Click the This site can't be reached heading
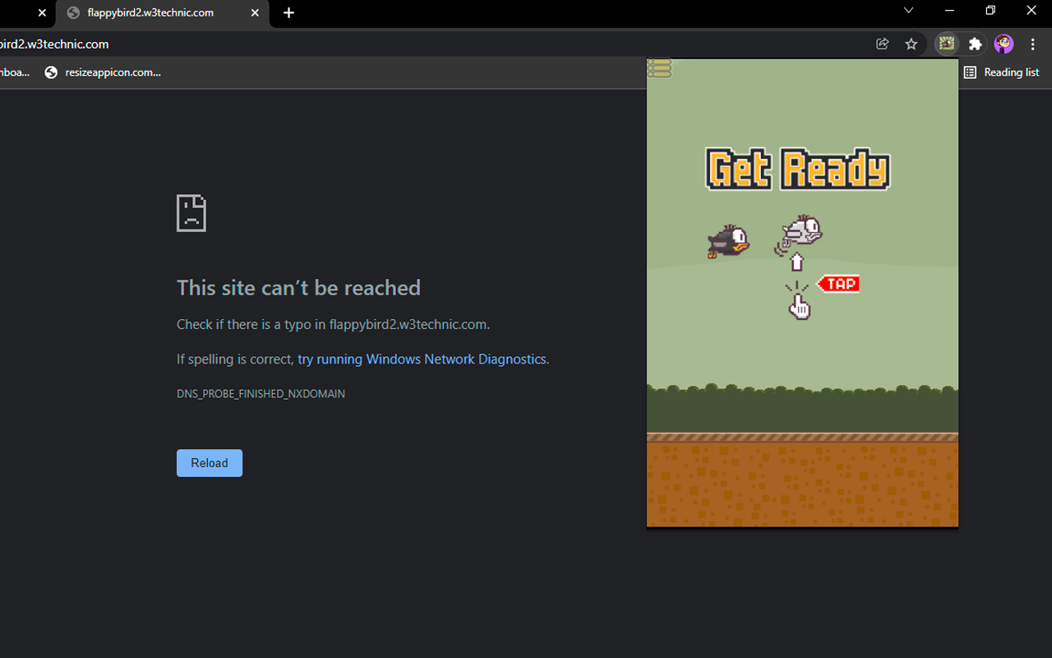The height and width of the screenshot is (658, 1052). click(298, 288)
